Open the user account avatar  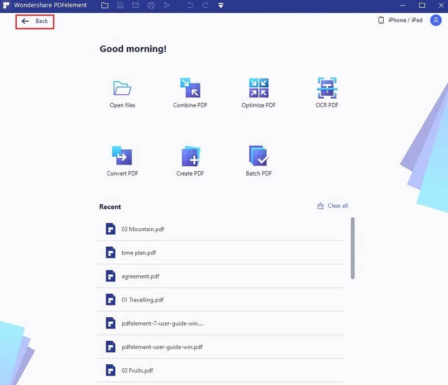436,20
